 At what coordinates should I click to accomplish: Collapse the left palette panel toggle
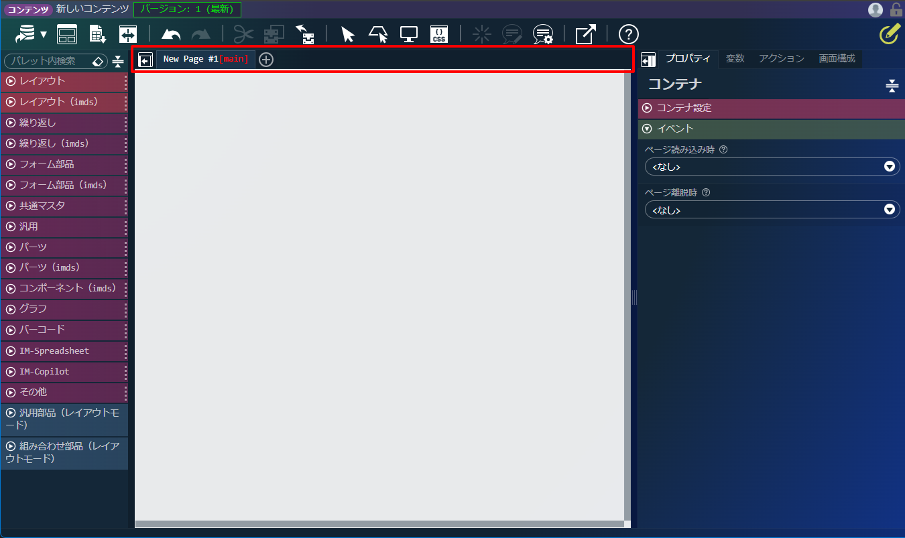click(x=145, y=60)
